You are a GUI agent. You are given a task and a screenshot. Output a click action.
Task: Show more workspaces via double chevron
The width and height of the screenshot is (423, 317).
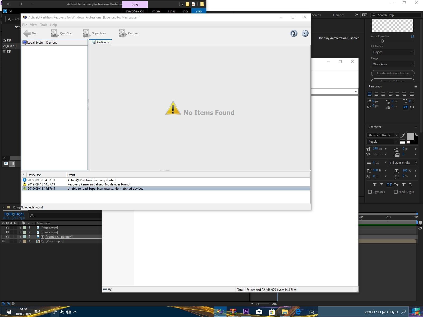356,15
